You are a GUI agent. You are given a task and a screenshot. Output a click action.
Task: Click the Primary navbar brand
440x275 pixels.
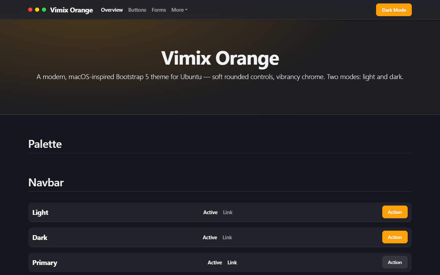point(45,263)
